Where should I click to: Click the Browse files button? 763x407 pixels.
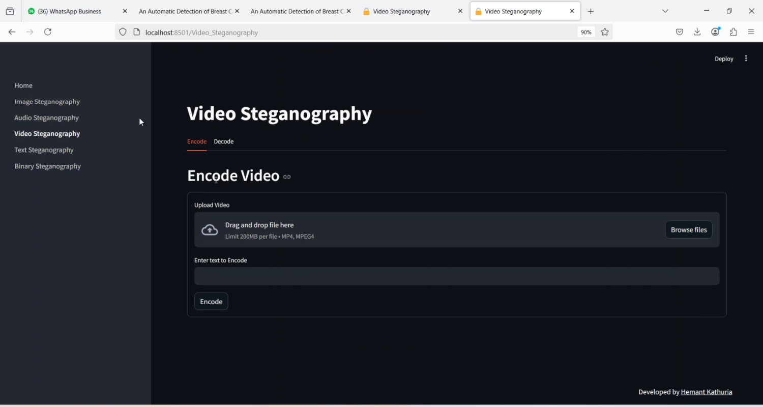click(x=688, y=229)
